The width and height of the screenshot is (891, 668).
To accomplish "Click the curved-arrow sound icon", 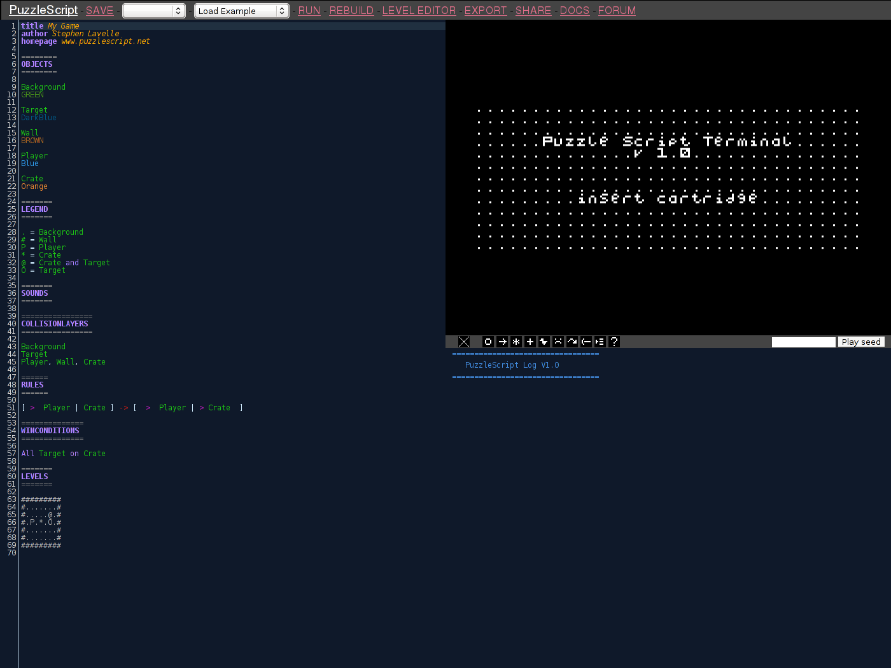I will pyautogui.click(x=572, y=342).
